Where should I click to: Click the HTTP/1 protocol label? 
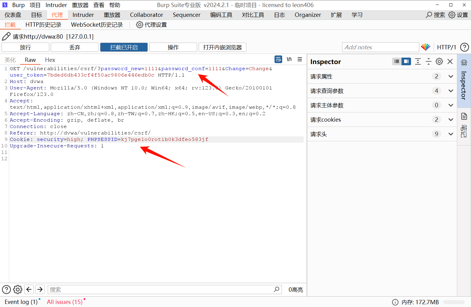point(446,47)
